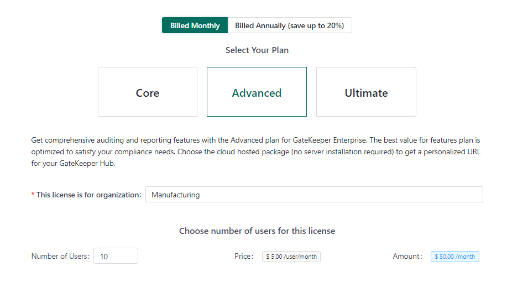This screenshot has width=528, height=282.
Task: Click 'Choose number of users for this license' heading
Action: pyautogui.click(x=257, y=231)
